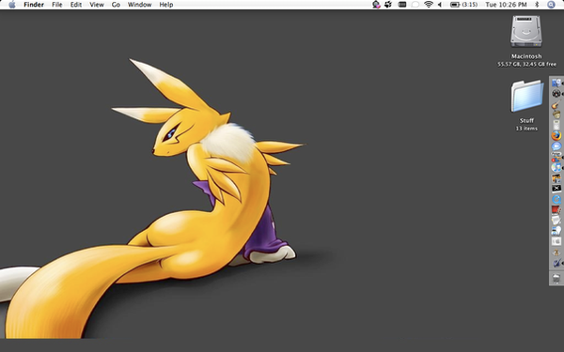This screenshot has width=564, height=352.
Task: Open the Finder icon in the dock
Action: pos(556,83)
